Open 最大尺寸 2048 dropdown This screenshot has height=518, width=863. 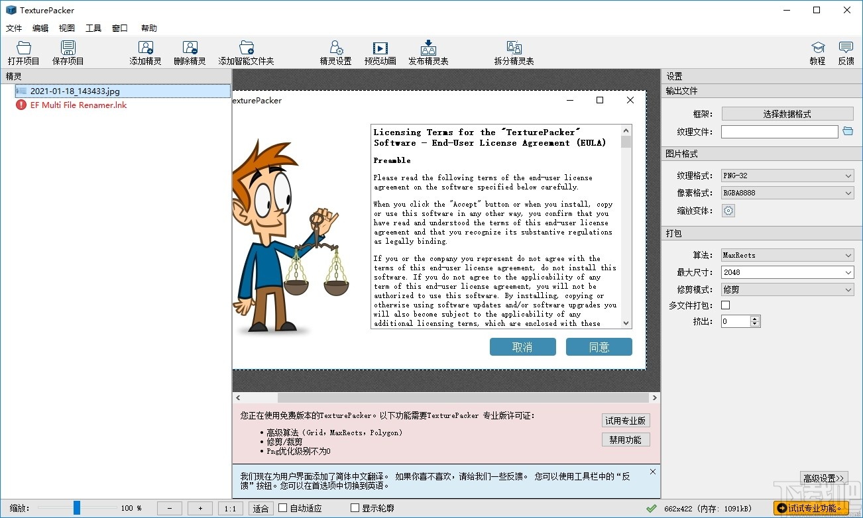coord(787,272)
